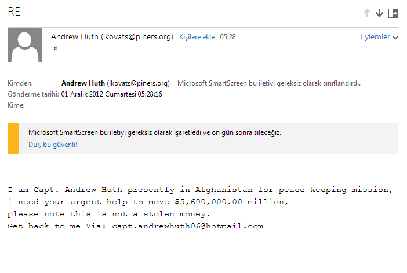Click the 05:28 message timestamp

tap(228, 37)
